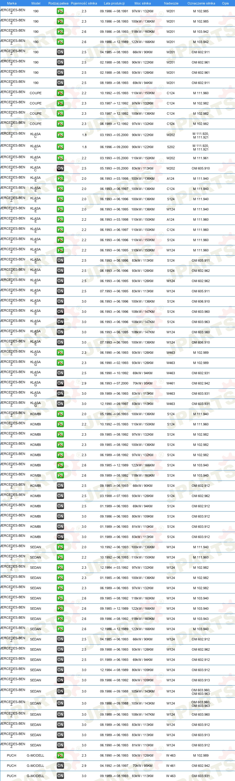This screenshot has width=235, height=781.
Task: Click PB icon in COUPE 100kW/136KM row
Action: [60, 114]
